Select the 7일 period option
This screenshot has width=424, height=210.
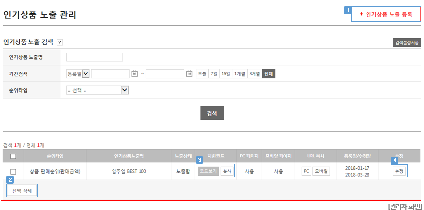coord(214,74)
